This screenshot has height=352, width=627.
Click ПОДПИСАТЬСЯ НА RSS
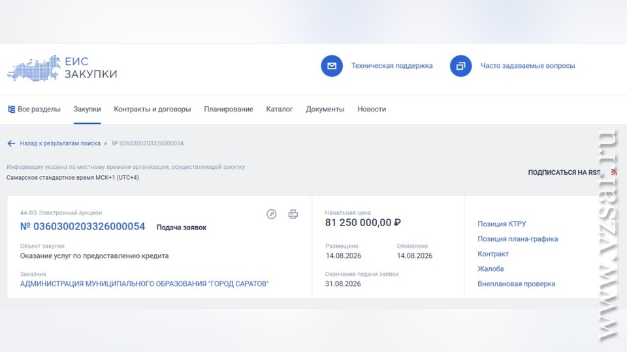(564, 172)
